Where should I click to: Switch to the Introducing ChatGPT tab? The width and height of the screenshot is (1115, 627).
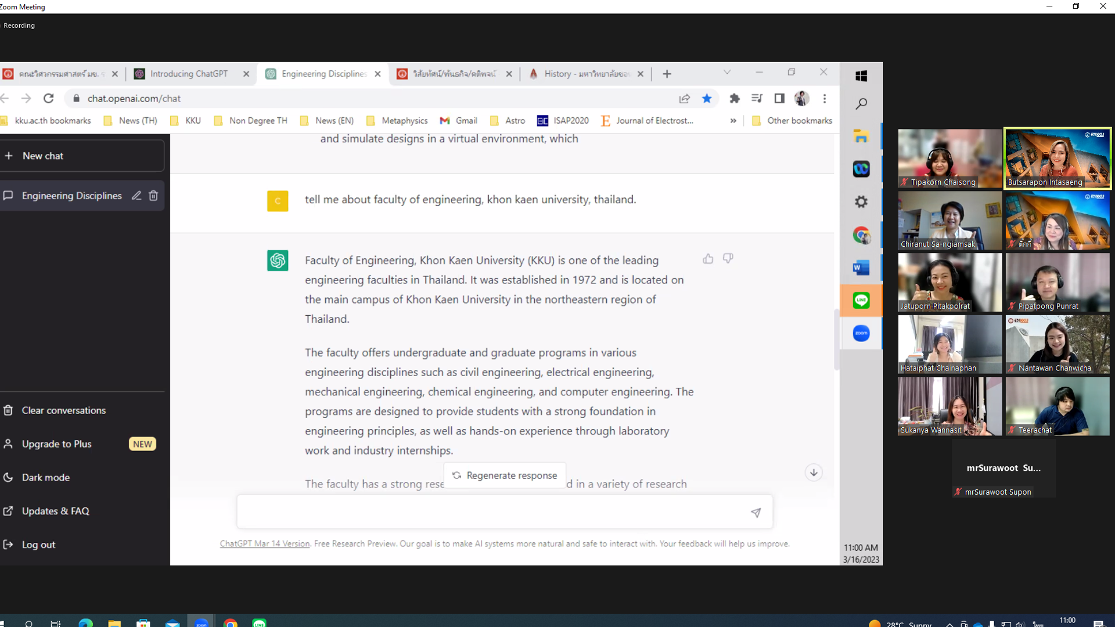pyautogui.click(x=189, y=74)
